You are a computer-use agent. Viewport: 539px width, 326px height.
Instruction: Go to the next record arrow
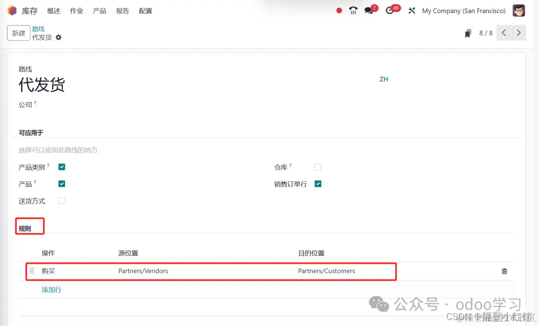tap(519, 33)
